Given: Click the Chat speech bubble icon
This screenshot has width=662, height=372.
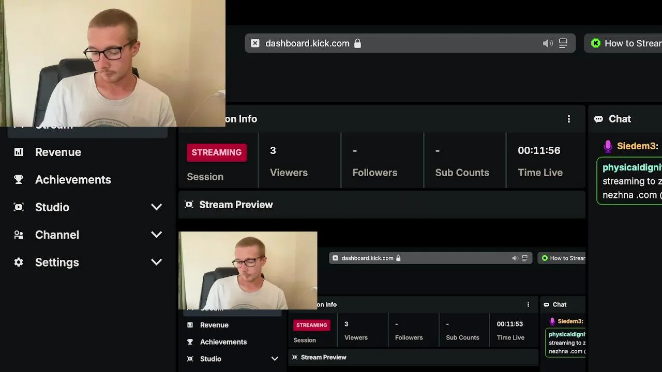Looking at the screenshot, I should coord(598,119).
